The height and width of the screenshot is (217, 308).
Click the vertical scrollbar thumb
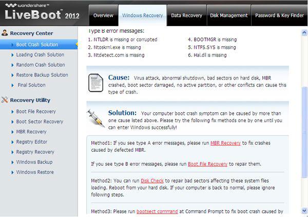click(x=304, y=132)
